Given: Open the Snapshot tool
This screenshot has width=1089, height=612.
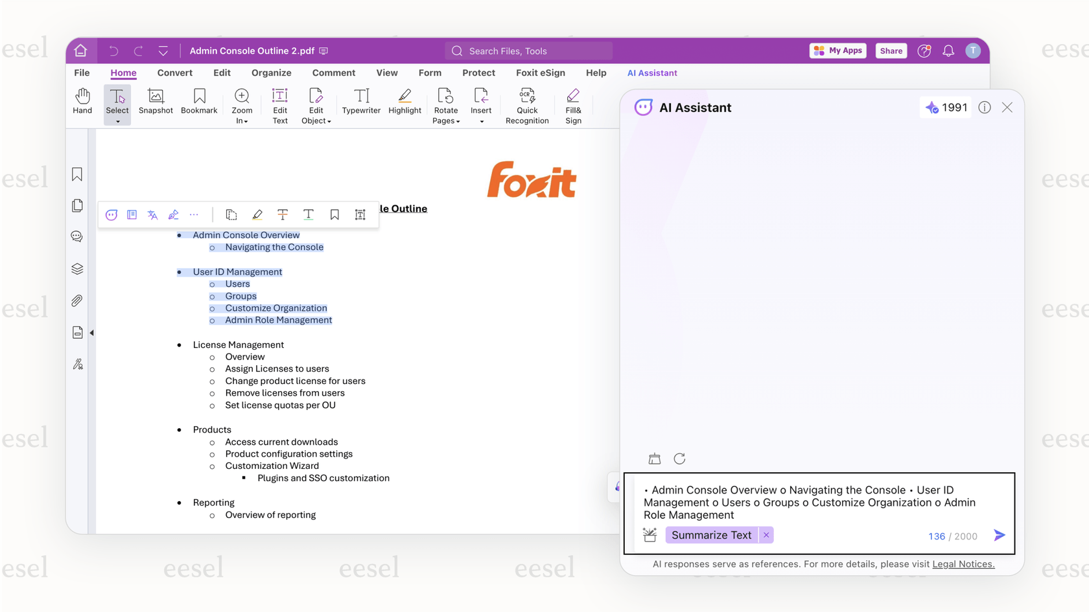Looking at the screenshot, I should pyautogui.click(x=156, y=104).
